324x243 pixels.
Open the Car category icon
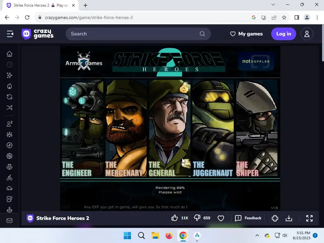click(9, 188)
